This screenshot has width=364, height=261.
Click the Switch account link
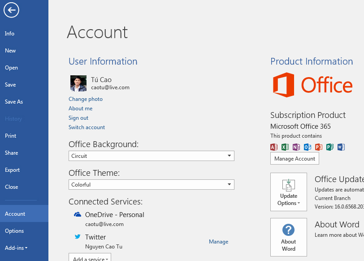tap(87, 127)
